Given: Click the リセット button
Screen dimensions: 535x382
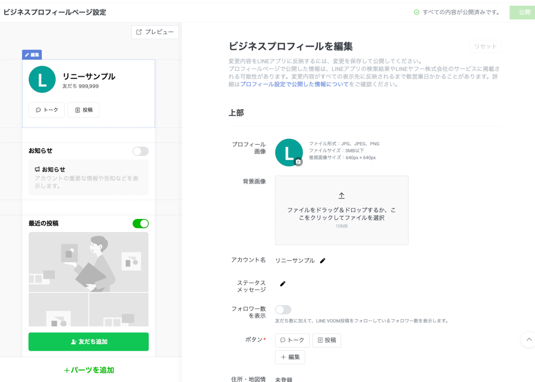Looking at the screenshot, I should [x=485, y=46].
